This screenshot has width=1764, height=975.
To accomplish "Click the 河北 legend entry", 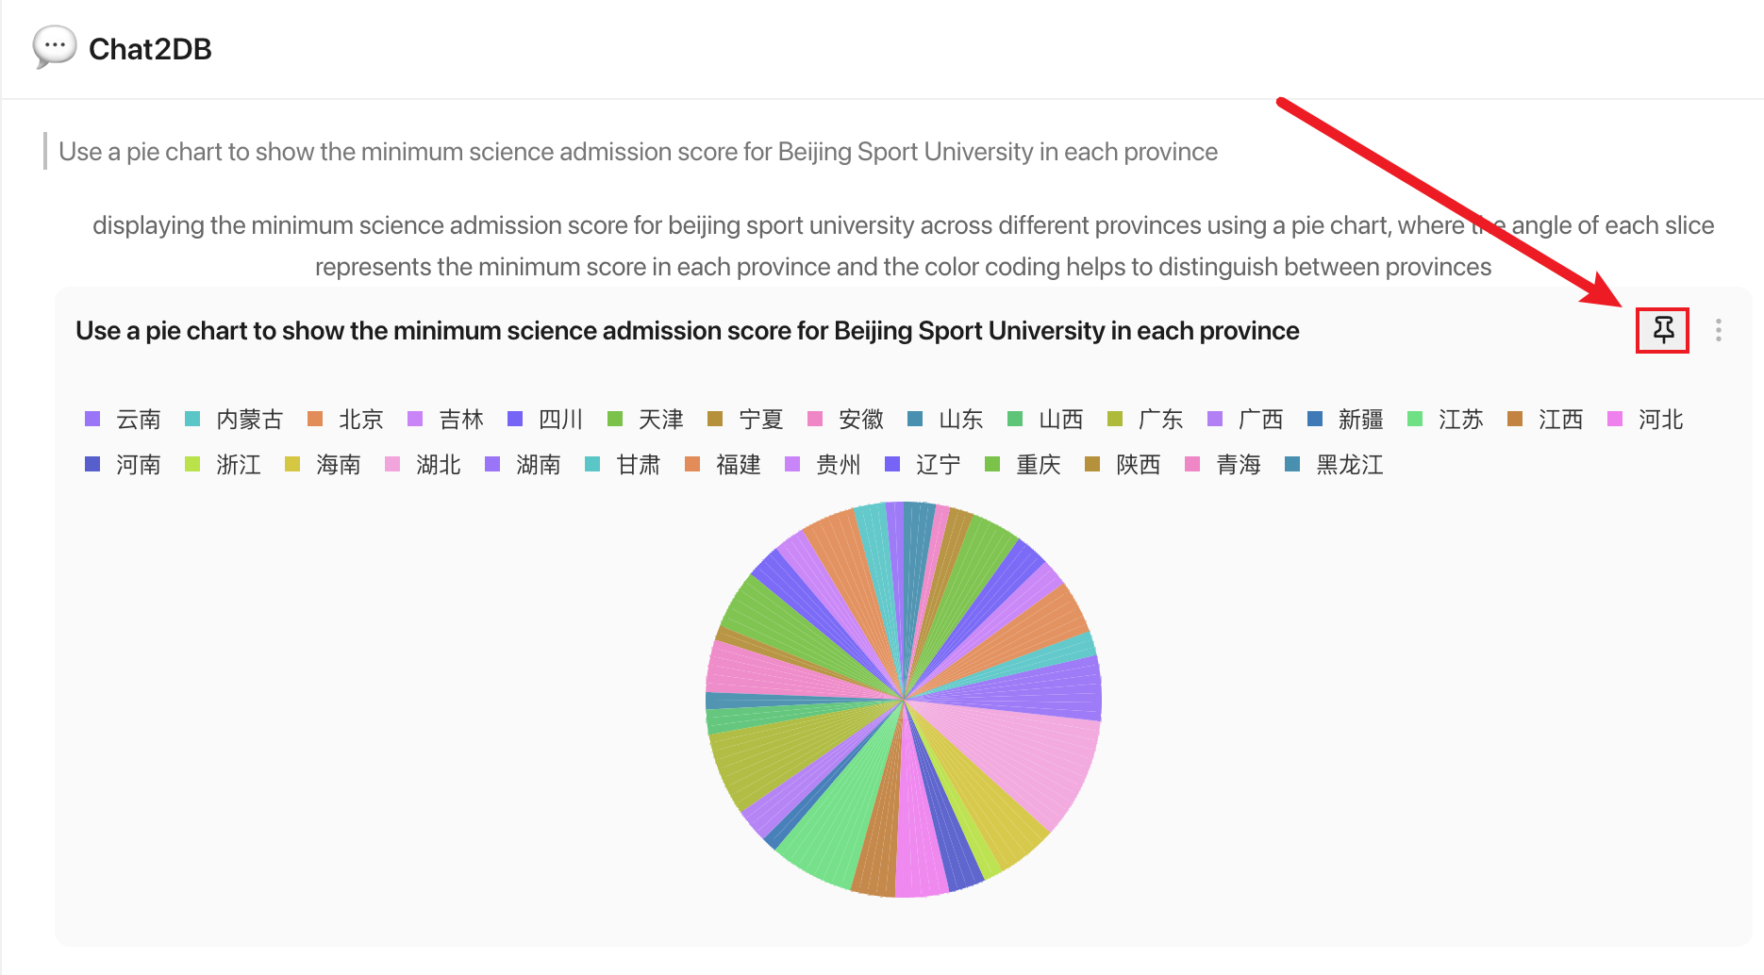I will (1645, 419).
